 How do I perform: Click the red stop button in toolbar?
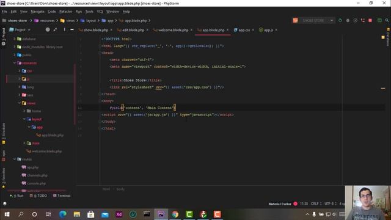point(370,20)
